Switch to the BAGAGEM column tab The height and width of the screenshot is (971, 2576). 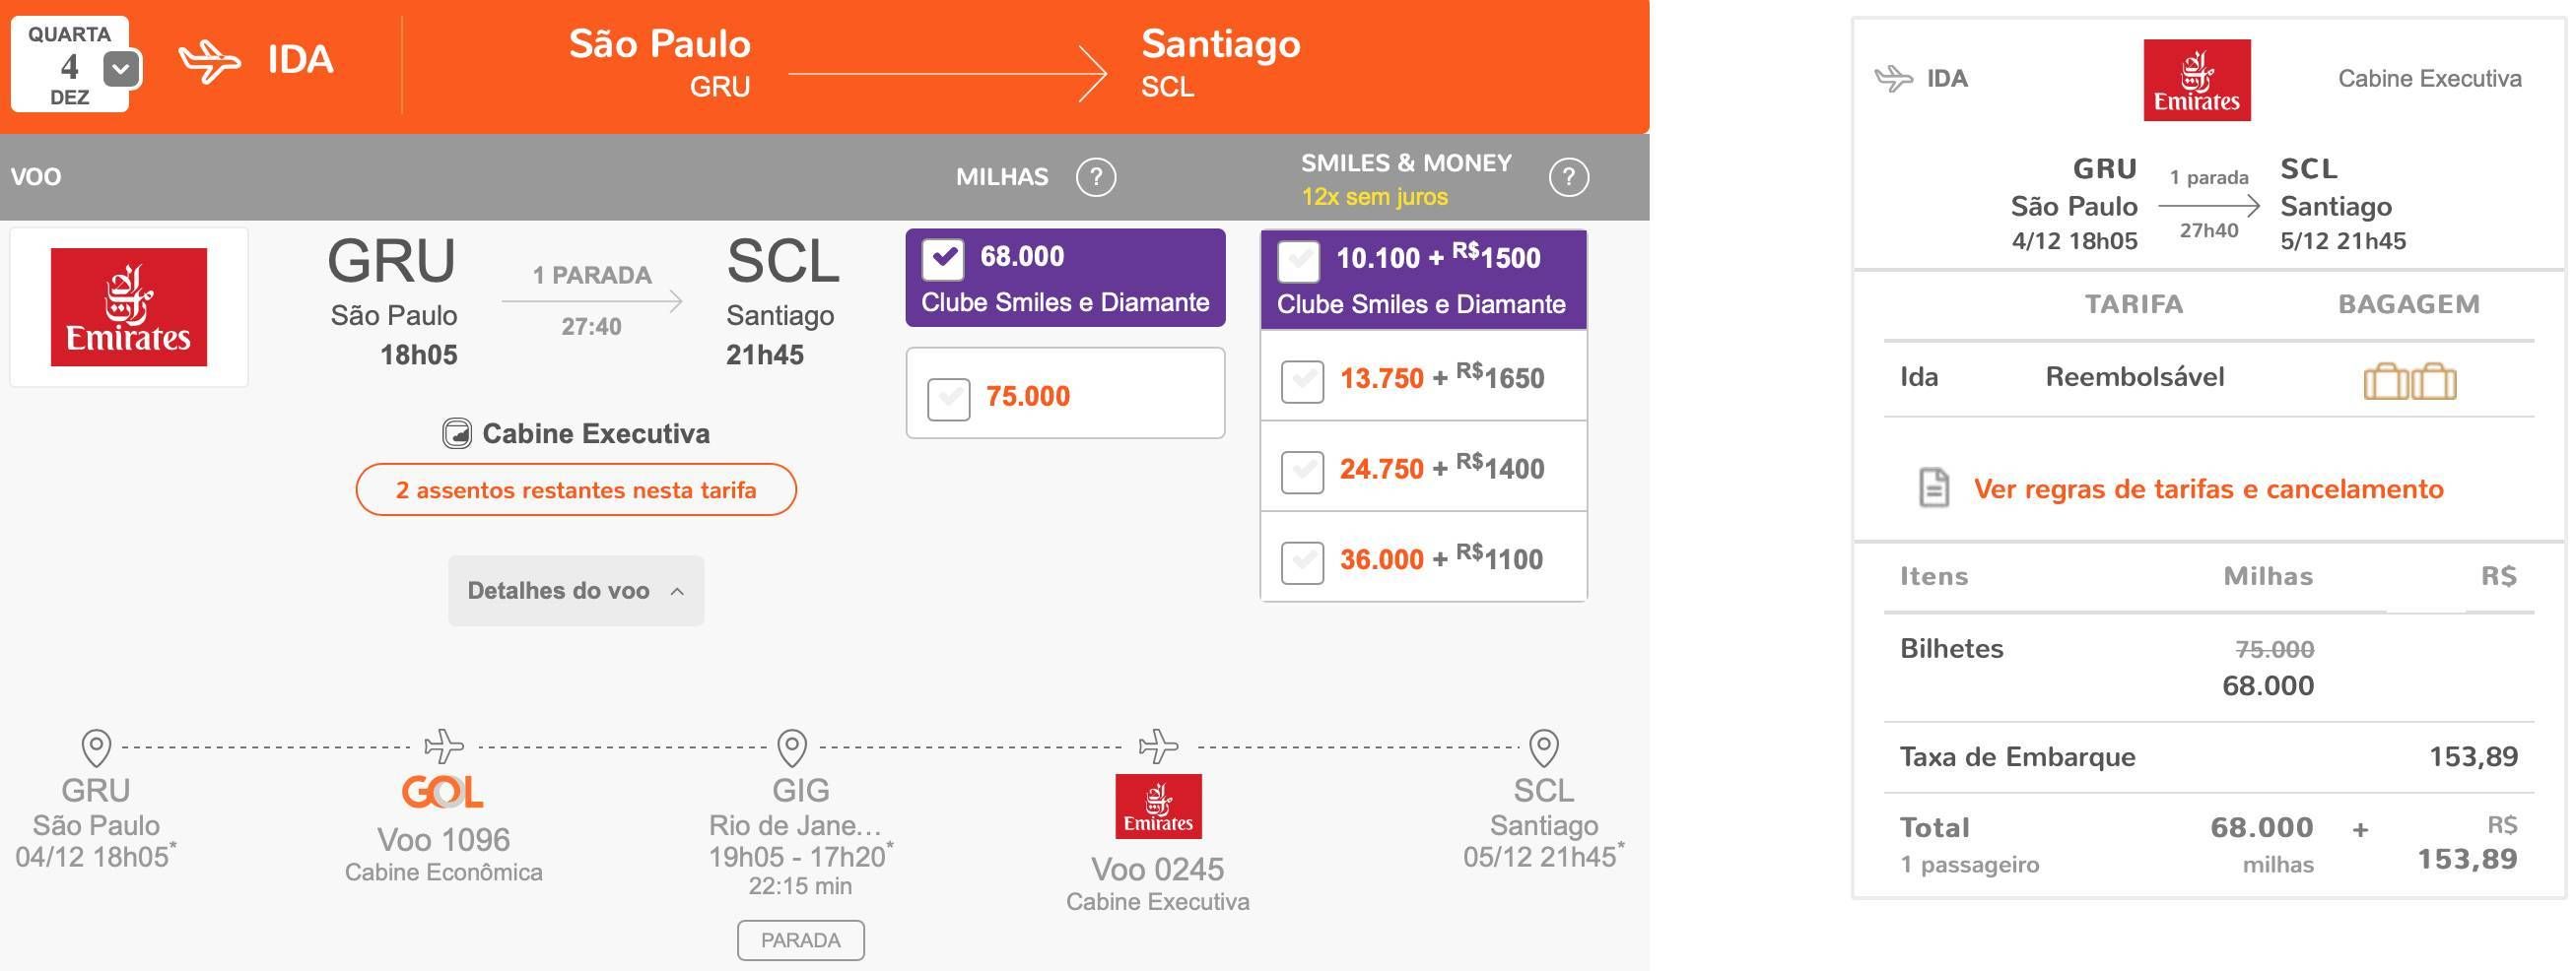click(x=2408, y=303)
